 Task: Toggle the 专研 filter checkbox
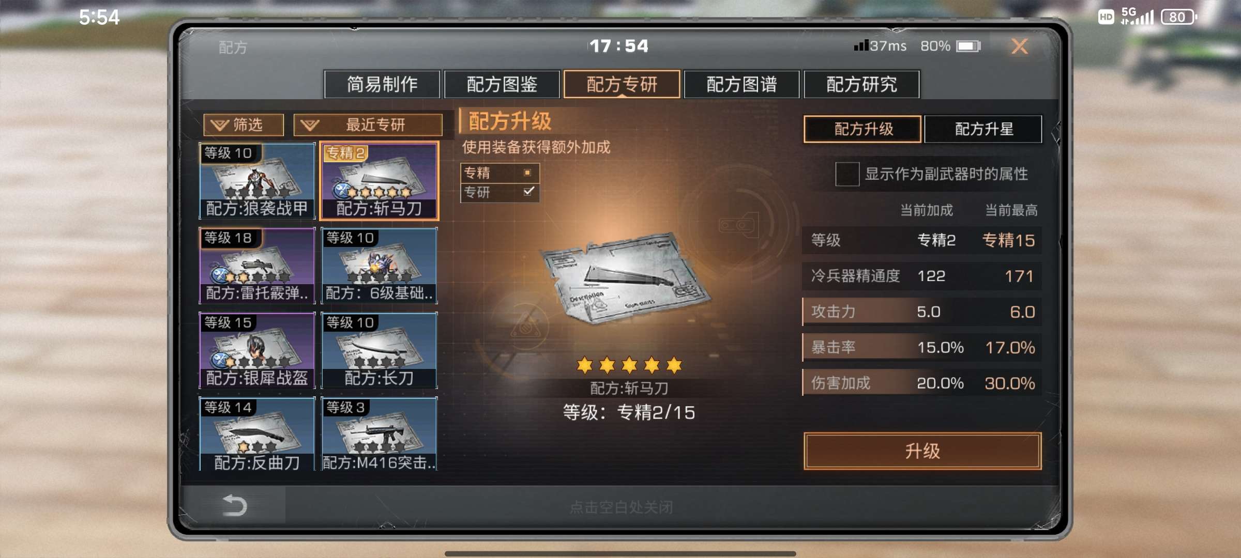[x=528, y=192]
